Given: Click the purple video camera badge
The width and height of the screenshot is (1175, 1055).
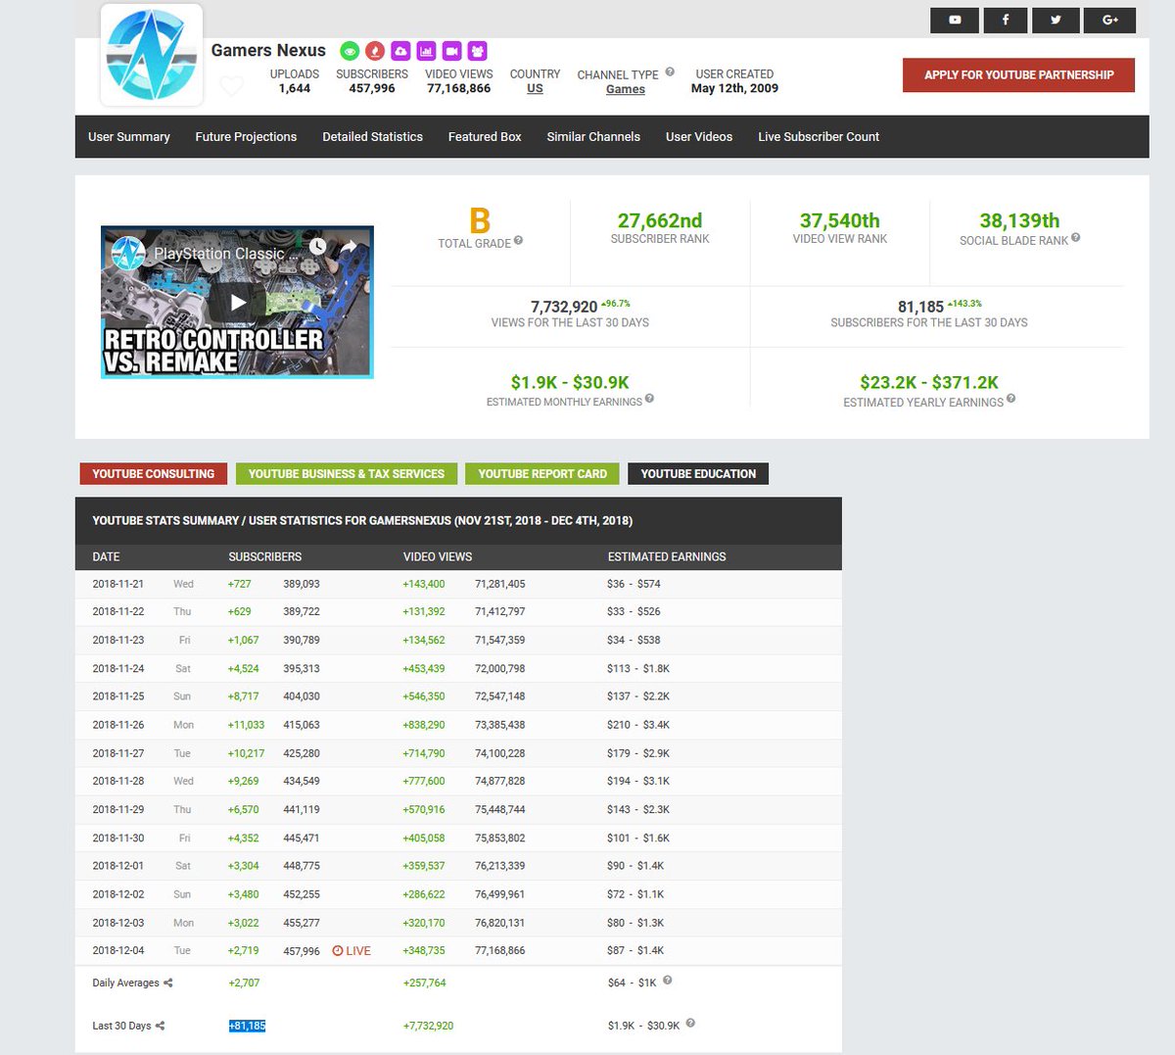Looking at the screenshot, I should [x=451, y=51].
